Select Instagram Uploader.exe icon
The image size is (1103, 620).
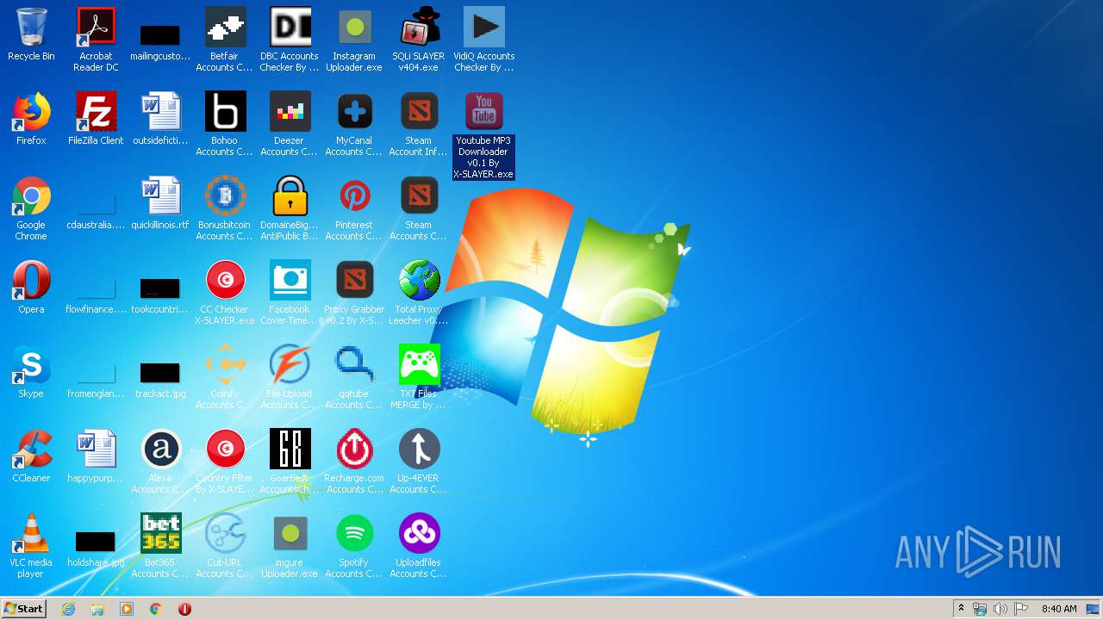coord(354,40)
